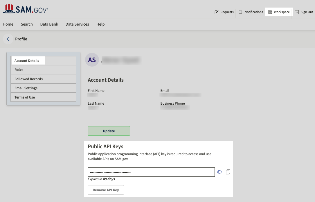Click the Last Name label
This screenshot has height=202, width=315.
pyautogui.click(x=96, y=103)
